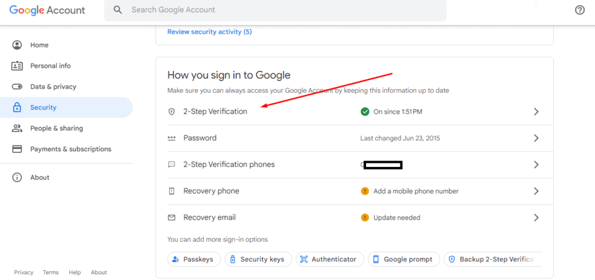The width and height of the screenshot is (595, 280).
Task: Click the About info icon
Action: [x=17, y=177]
